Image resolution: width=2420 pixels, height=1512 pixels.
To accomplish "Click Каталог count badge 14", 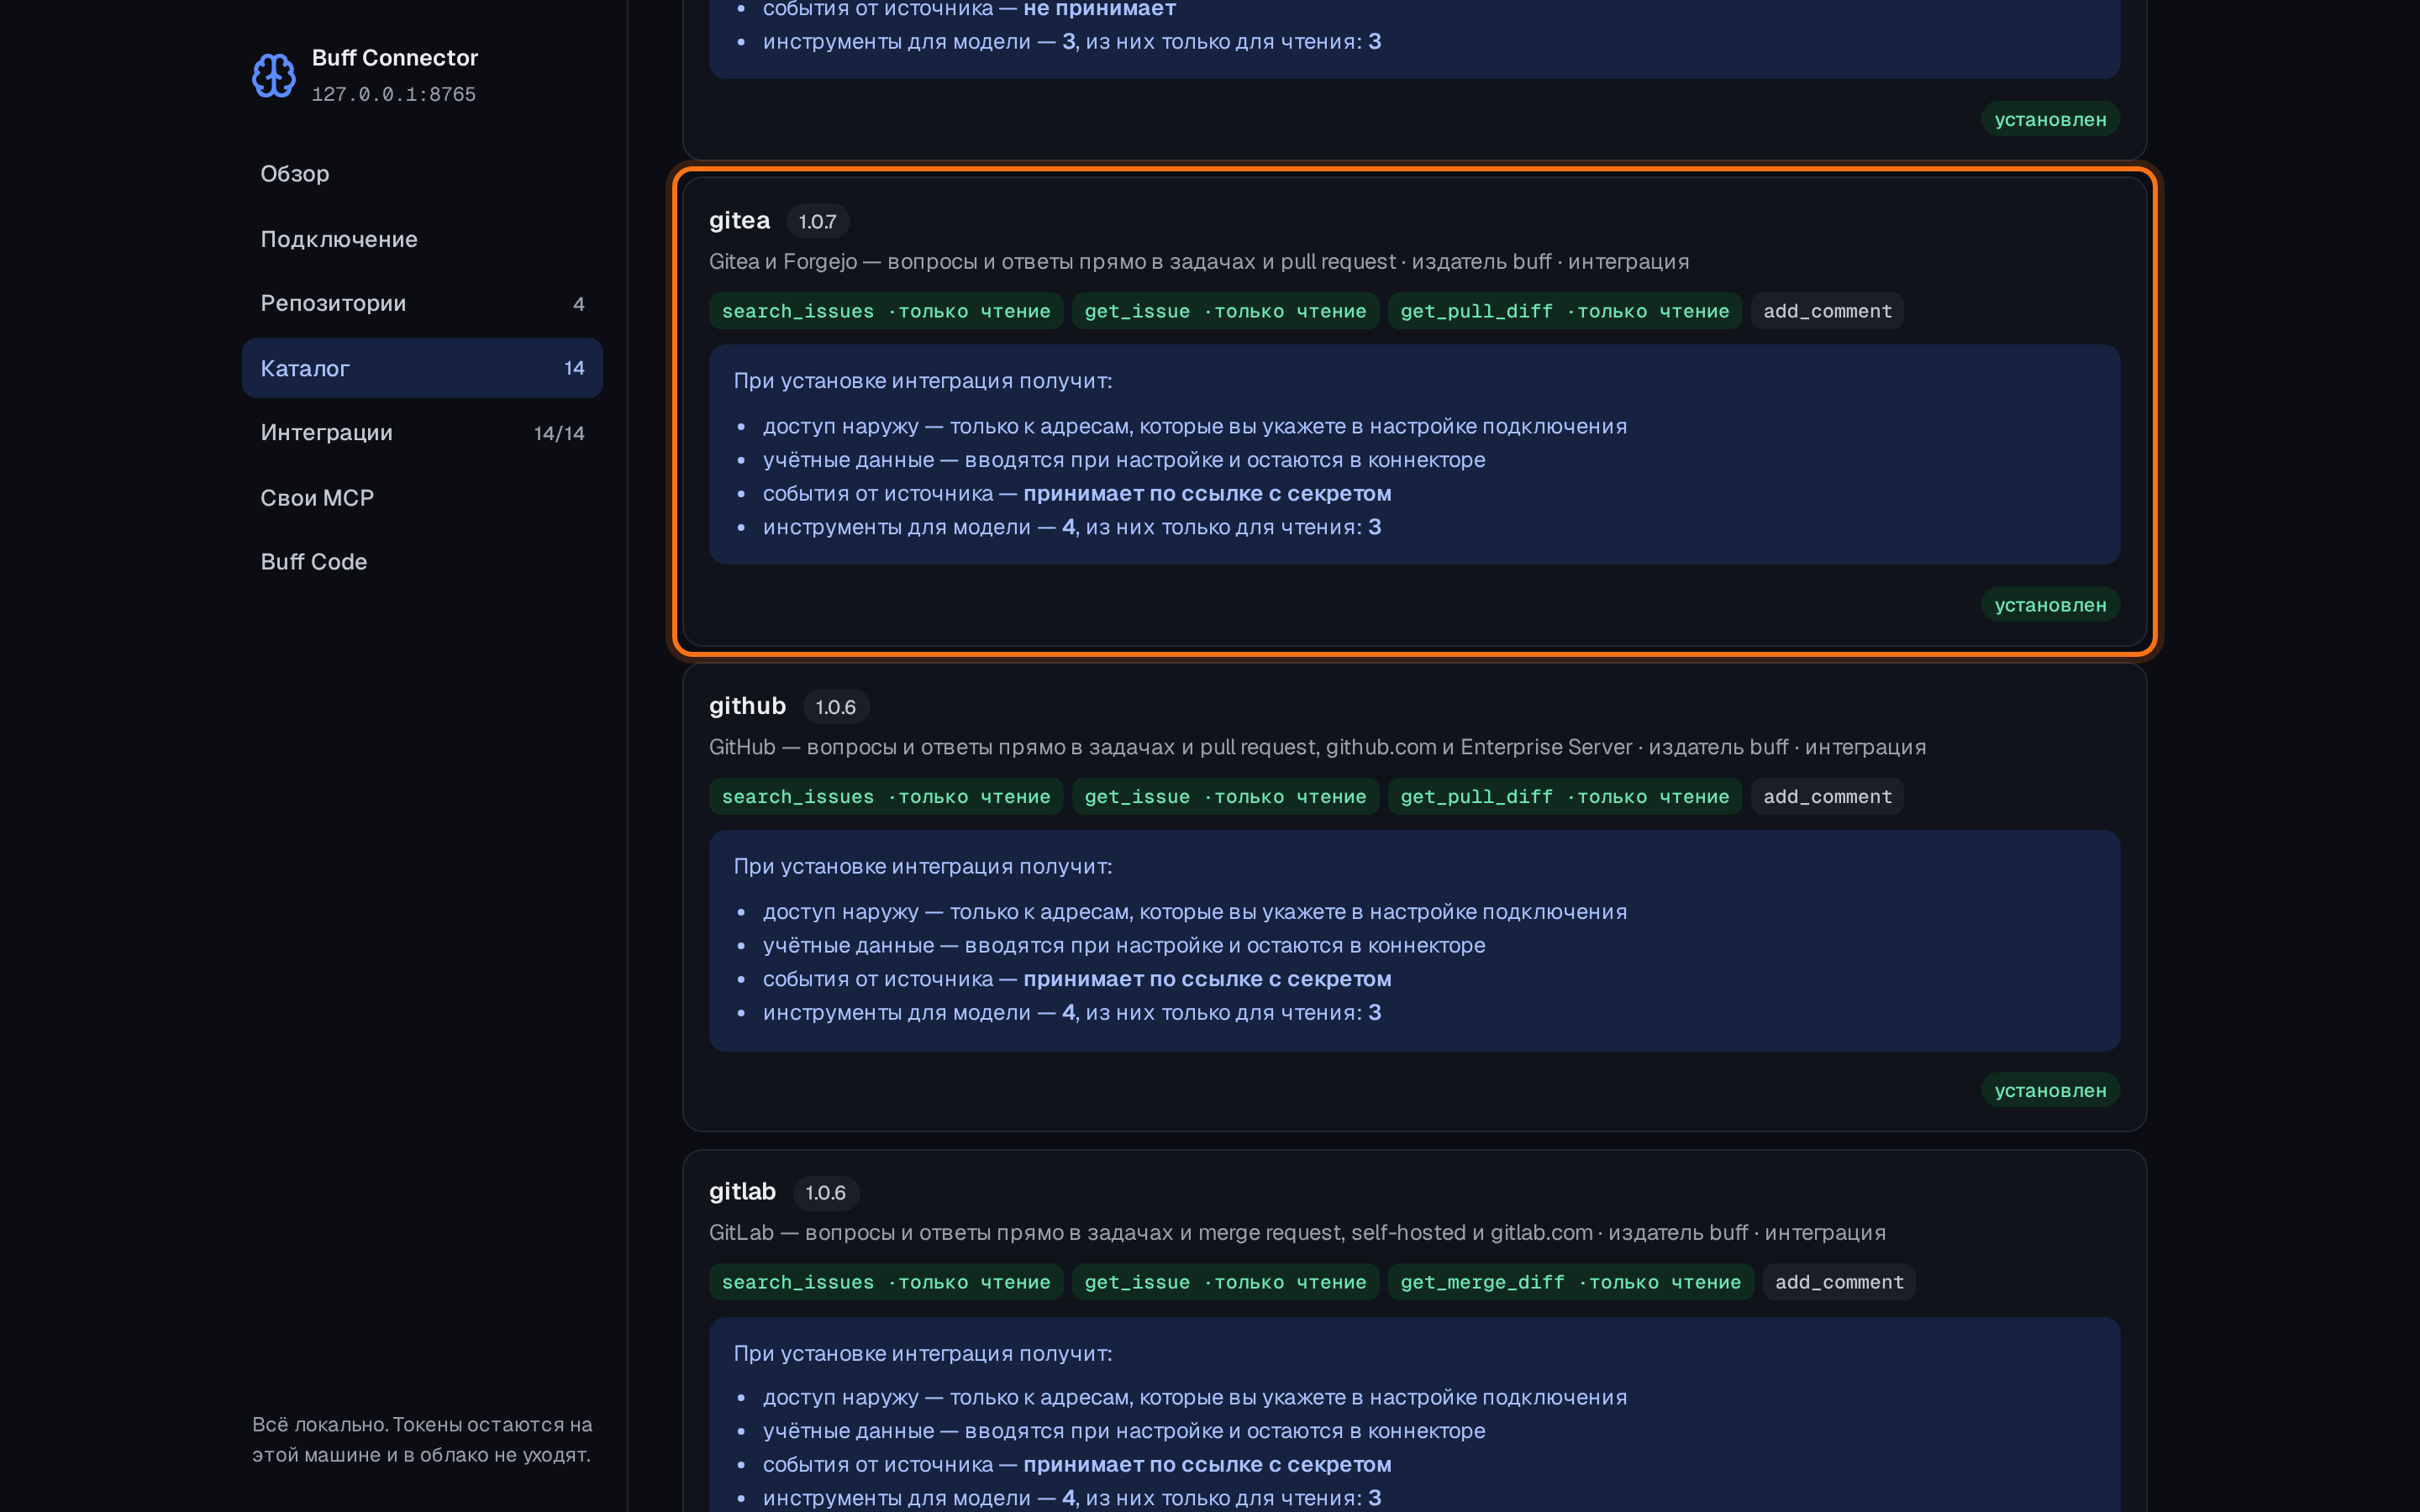I will [x=574, y=368].
